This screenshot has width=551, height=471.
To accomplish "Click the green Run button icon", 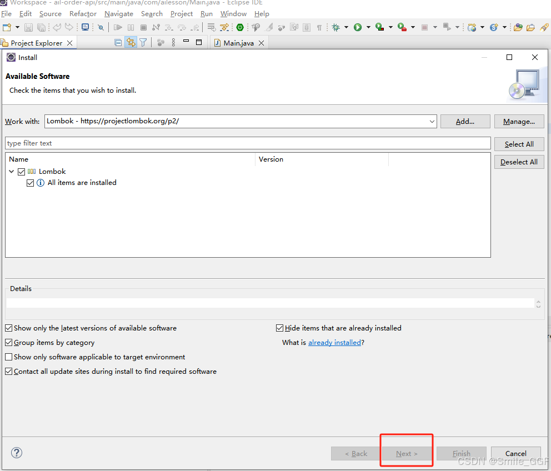I will tap(358, 27).
